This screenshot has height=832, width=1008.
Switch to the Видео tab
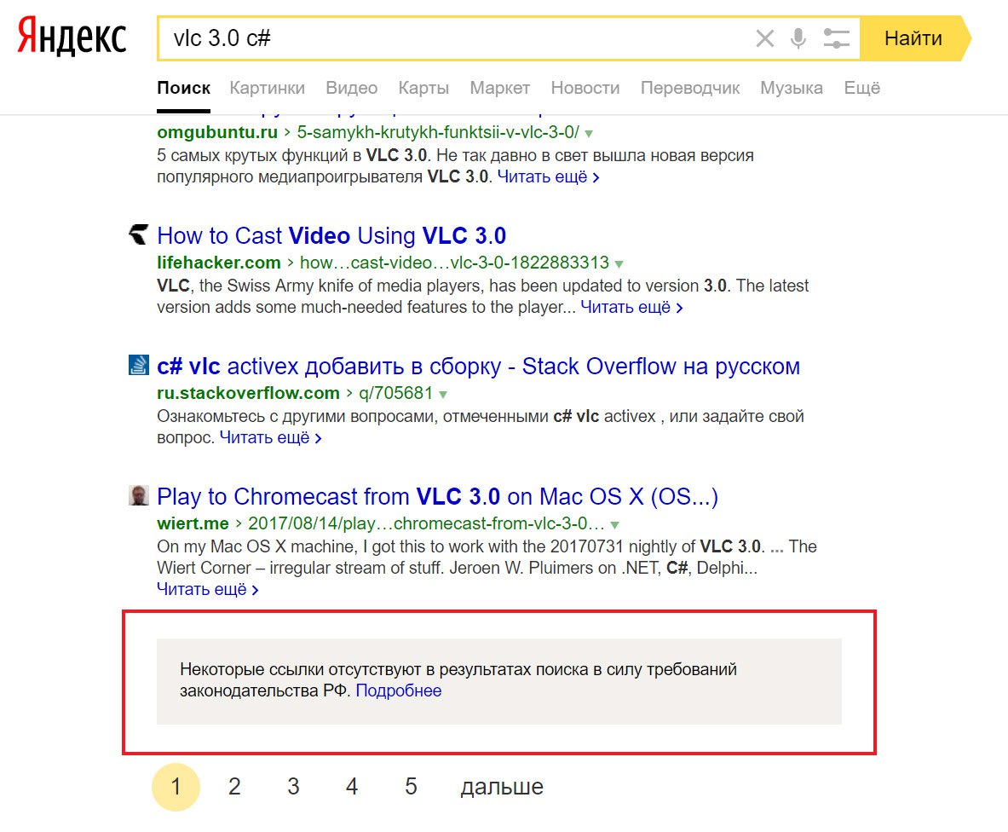coord(351,88)
